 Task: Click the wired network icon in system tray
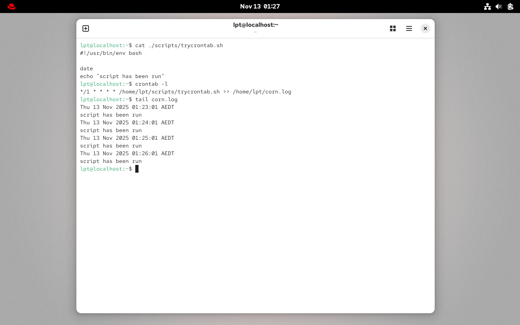[487, 6]
